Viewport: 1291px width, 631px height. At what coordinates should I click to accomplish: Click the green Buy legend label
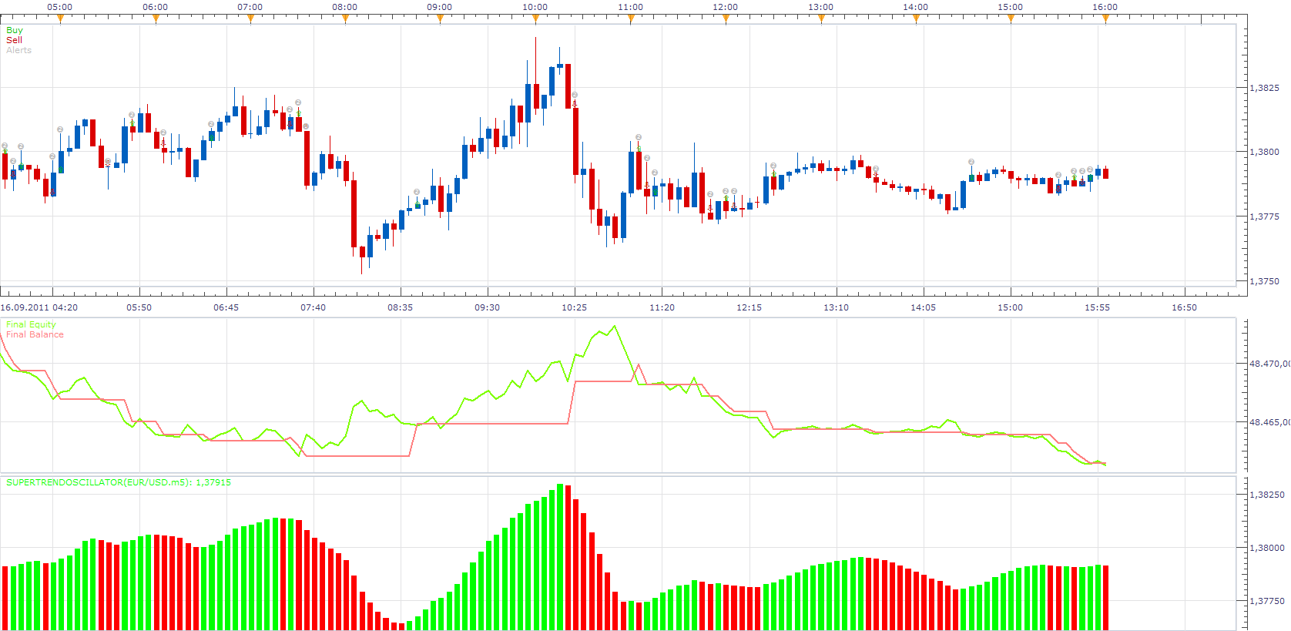click(x=15, y=30)
